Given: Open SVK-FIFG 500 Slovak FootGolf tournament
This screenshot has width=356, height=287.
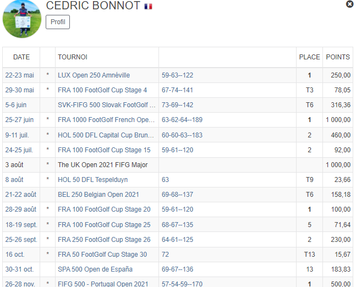Looking at the screenshot, I should pos(107,105).
